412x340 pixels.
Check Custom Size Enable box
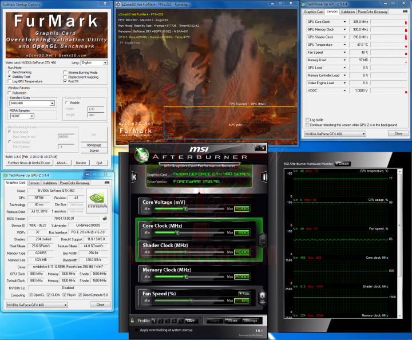(67, 102)
